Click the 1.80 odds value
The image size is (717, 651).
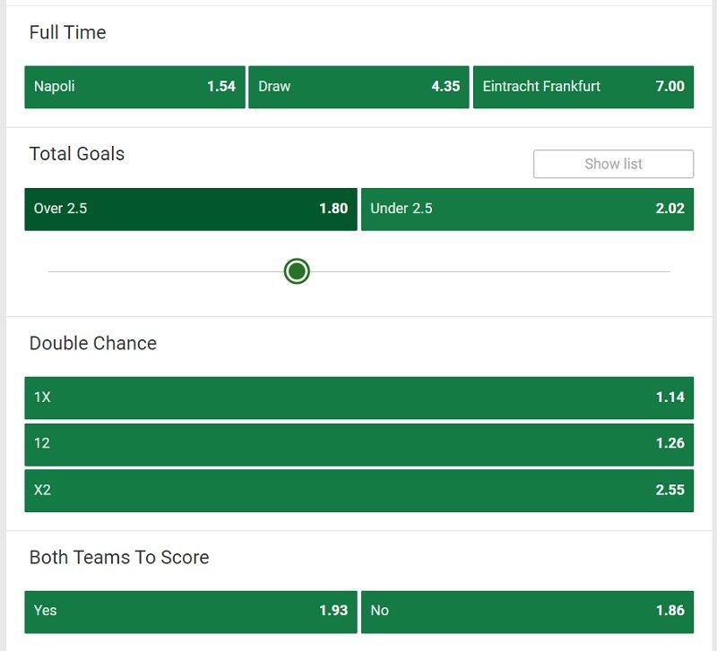point(333,209)
